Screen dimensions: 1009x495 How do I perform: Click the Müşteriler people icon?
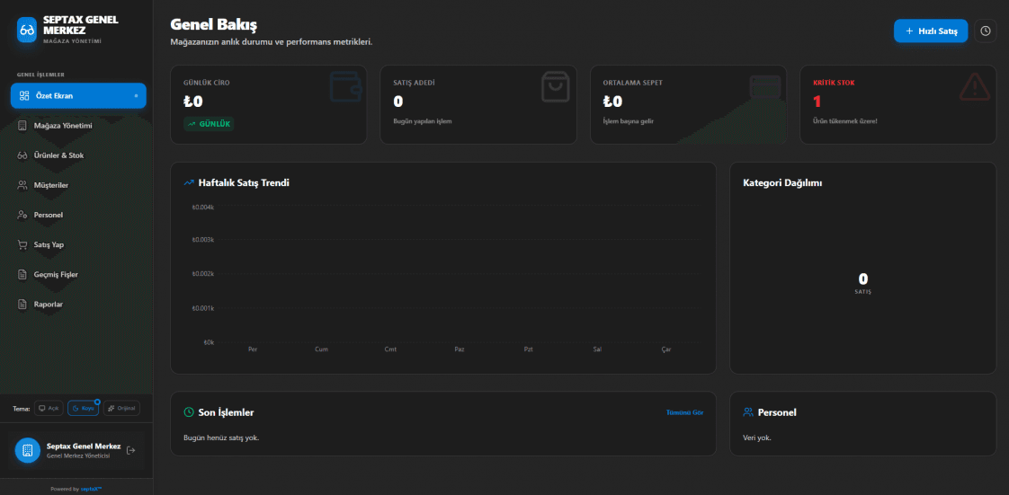click(22, 185)
